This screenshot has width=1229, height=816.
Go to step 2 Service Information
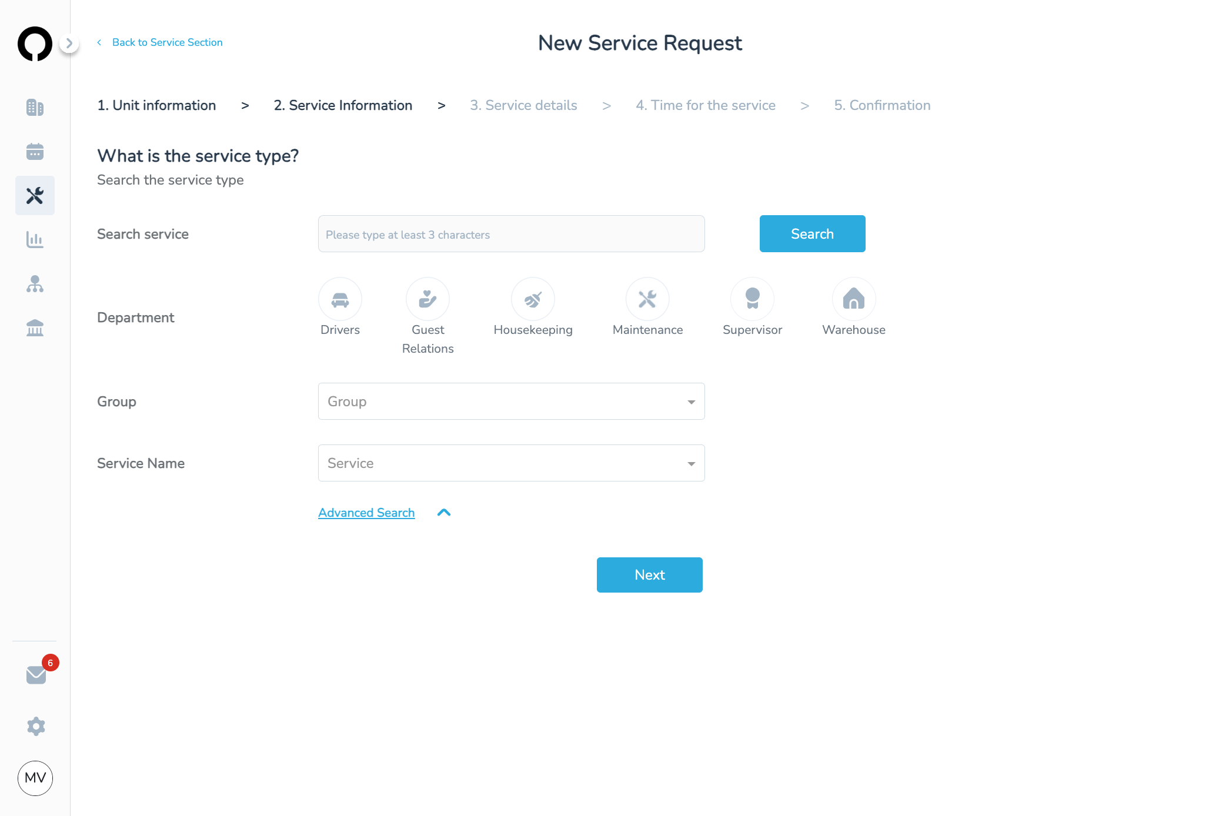click(343, 105)
